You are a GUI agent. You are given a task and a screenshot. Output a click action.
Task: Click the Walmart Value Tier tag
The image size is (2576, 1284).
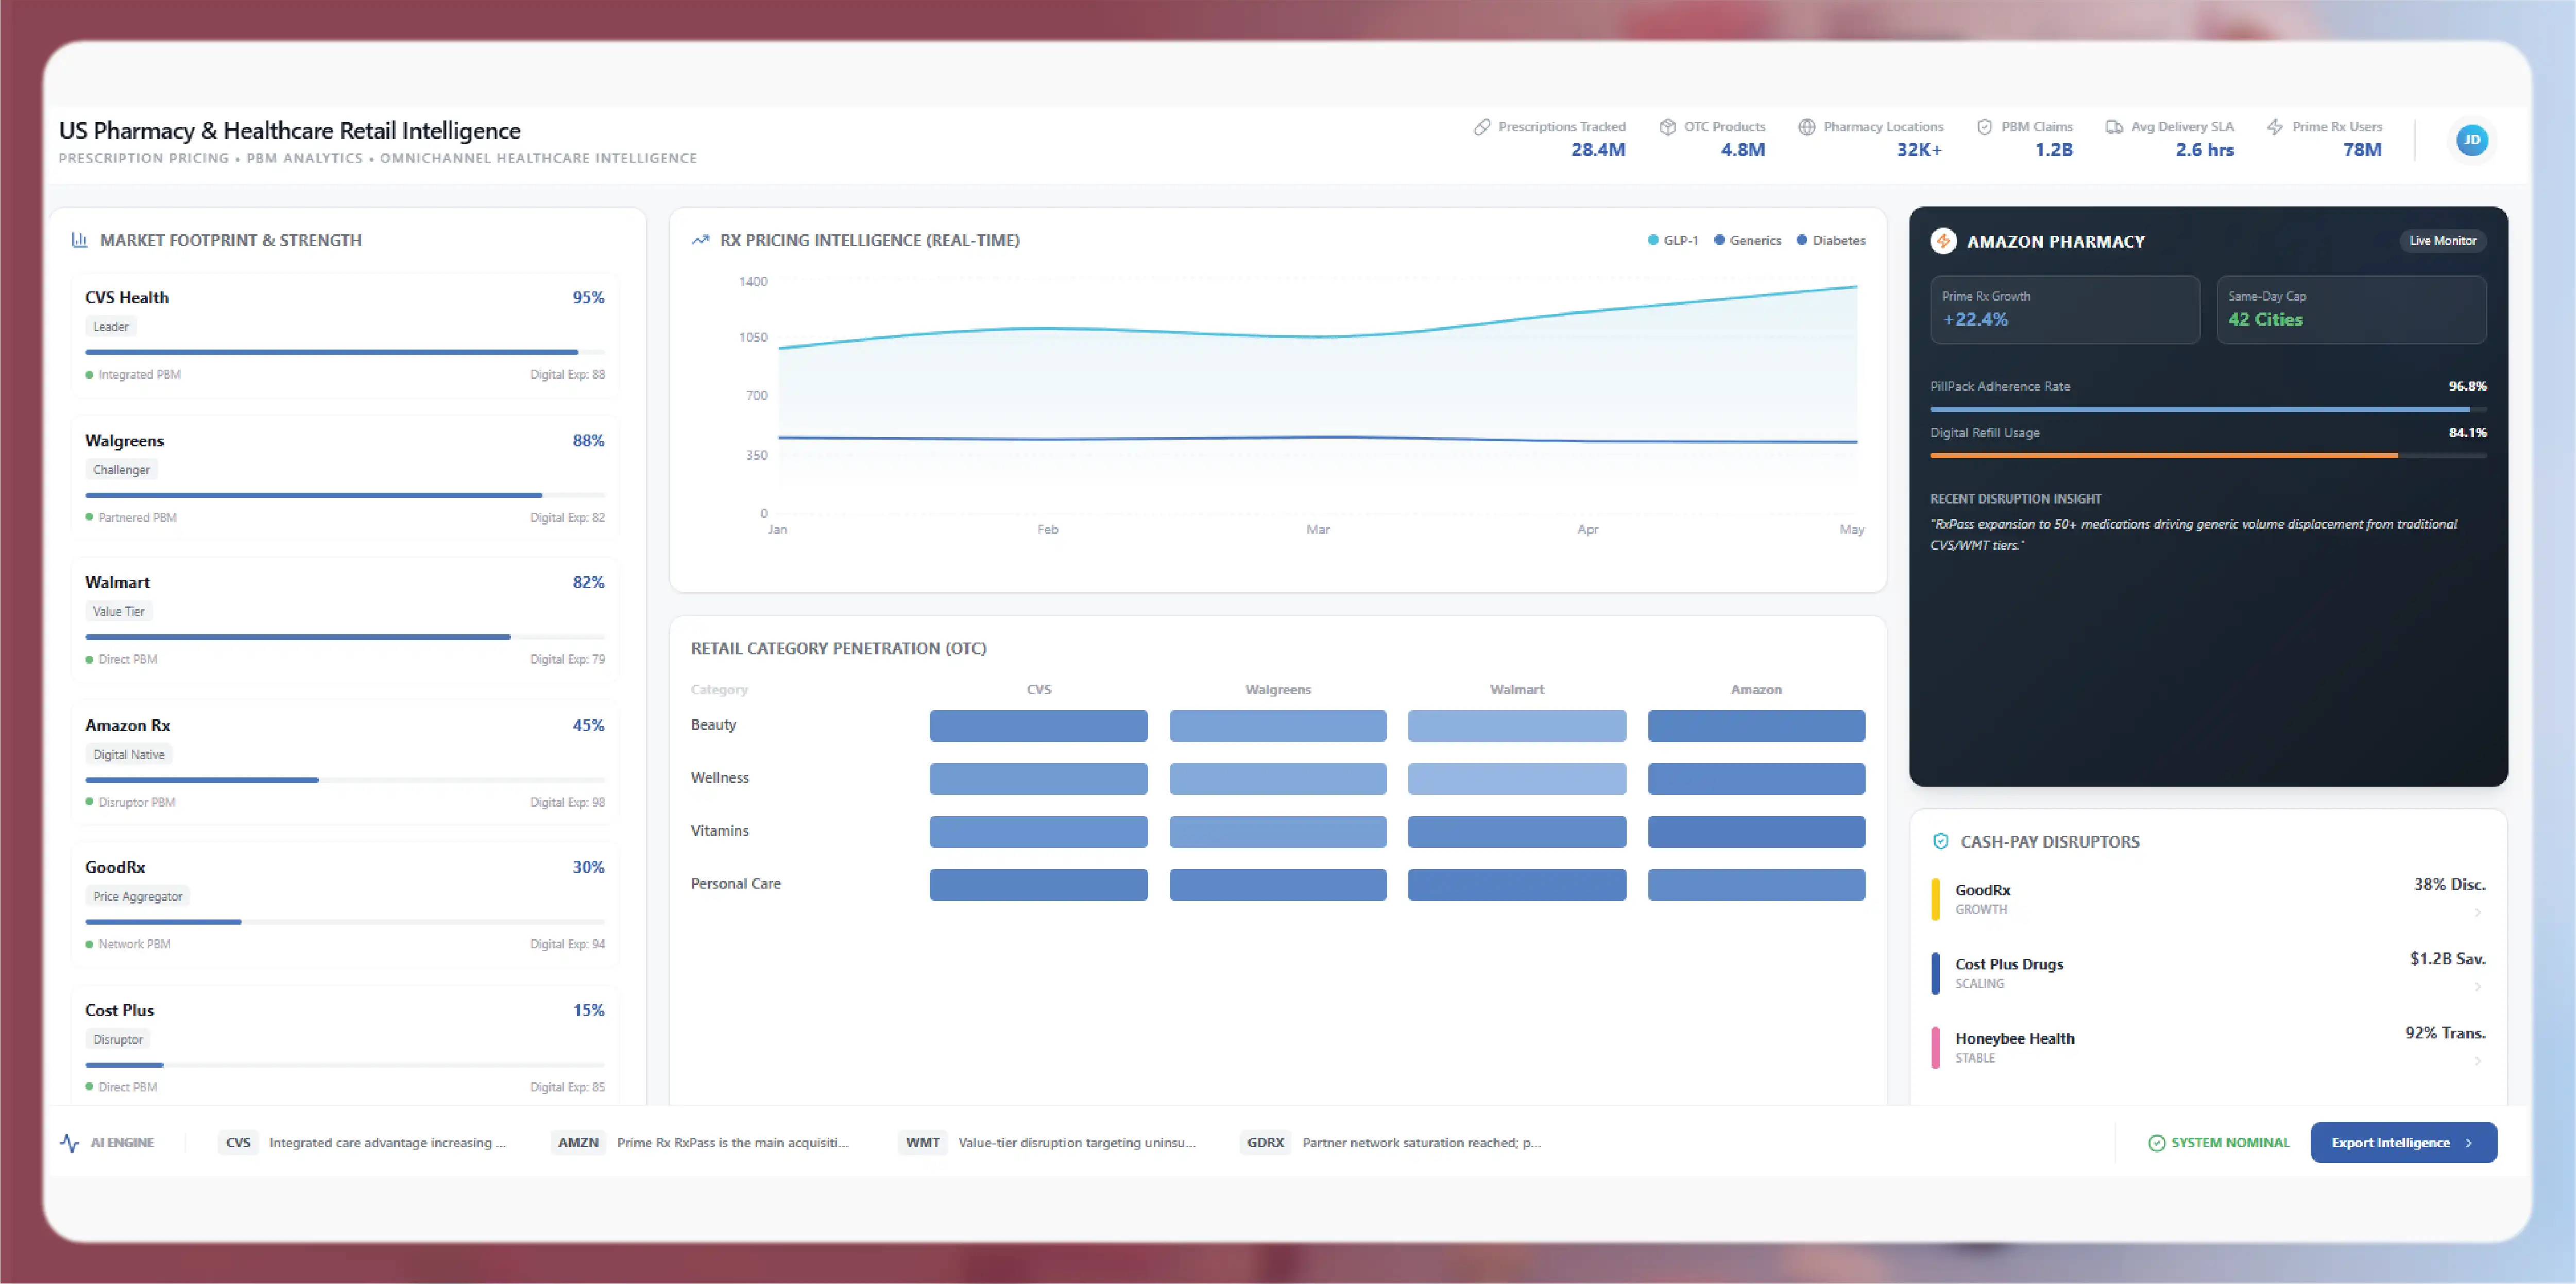pyautogui.click(x=119, y=612)
